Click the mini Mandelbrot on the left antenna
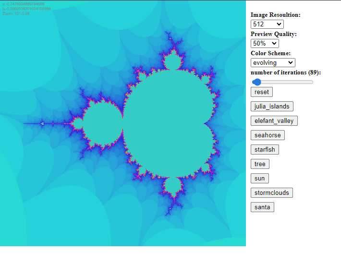 tap(42, 124)
